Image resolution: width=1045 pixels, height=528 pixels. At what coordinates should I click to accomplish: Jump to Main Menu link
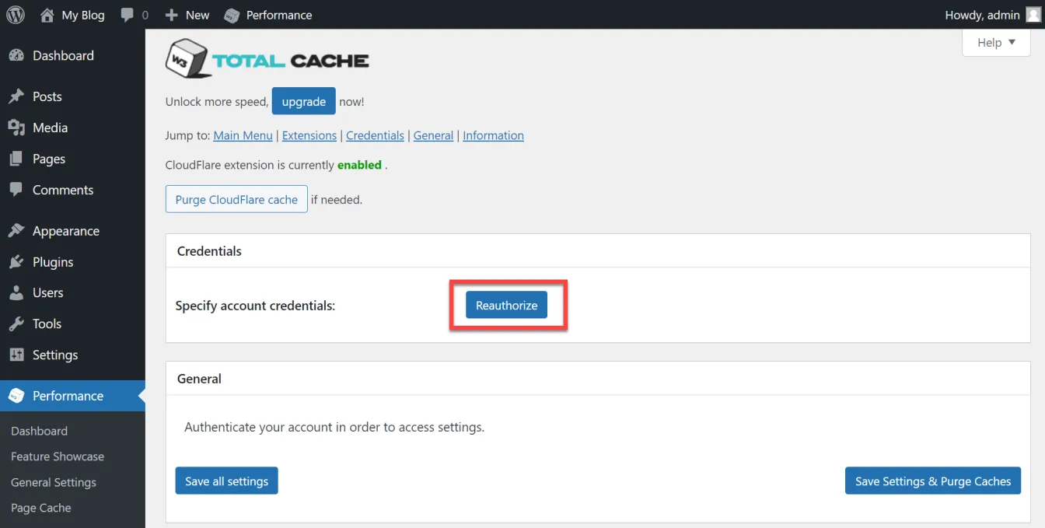[243, 135]
